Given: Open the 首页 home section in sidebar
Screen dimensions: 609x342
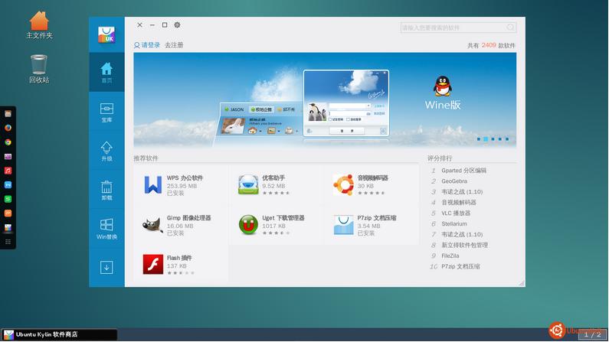Looking at the screenshot, I should (x=106, y=73).
